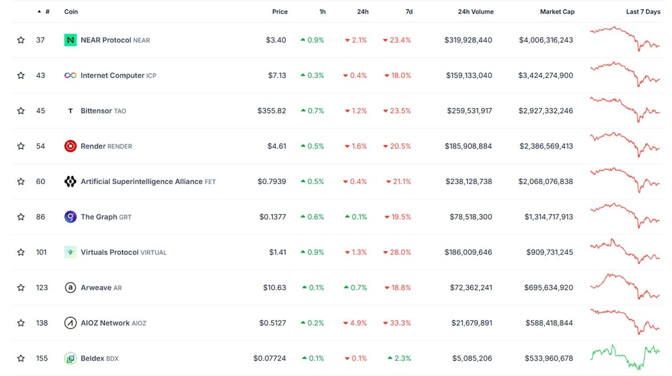
Task: Add AIOZ Network to watchlist via star
Action: 21,323
